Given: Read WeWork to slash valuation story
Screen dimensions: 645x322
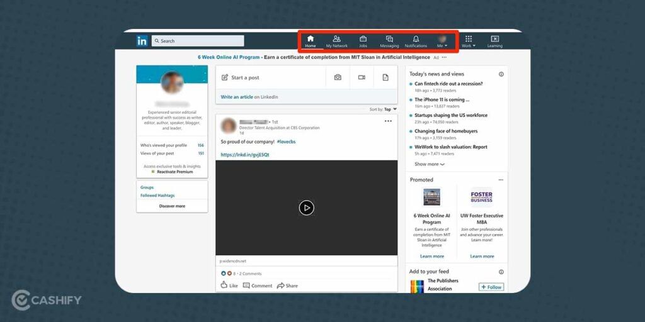Looking at the screenshot, I should click(451, 147).
